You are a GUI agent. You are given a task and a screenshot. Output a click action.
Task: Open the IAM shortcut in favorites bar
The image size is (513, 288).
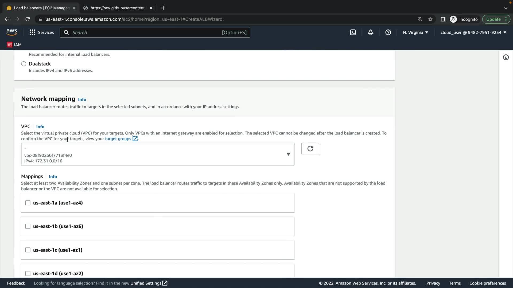tap(14, 45)
